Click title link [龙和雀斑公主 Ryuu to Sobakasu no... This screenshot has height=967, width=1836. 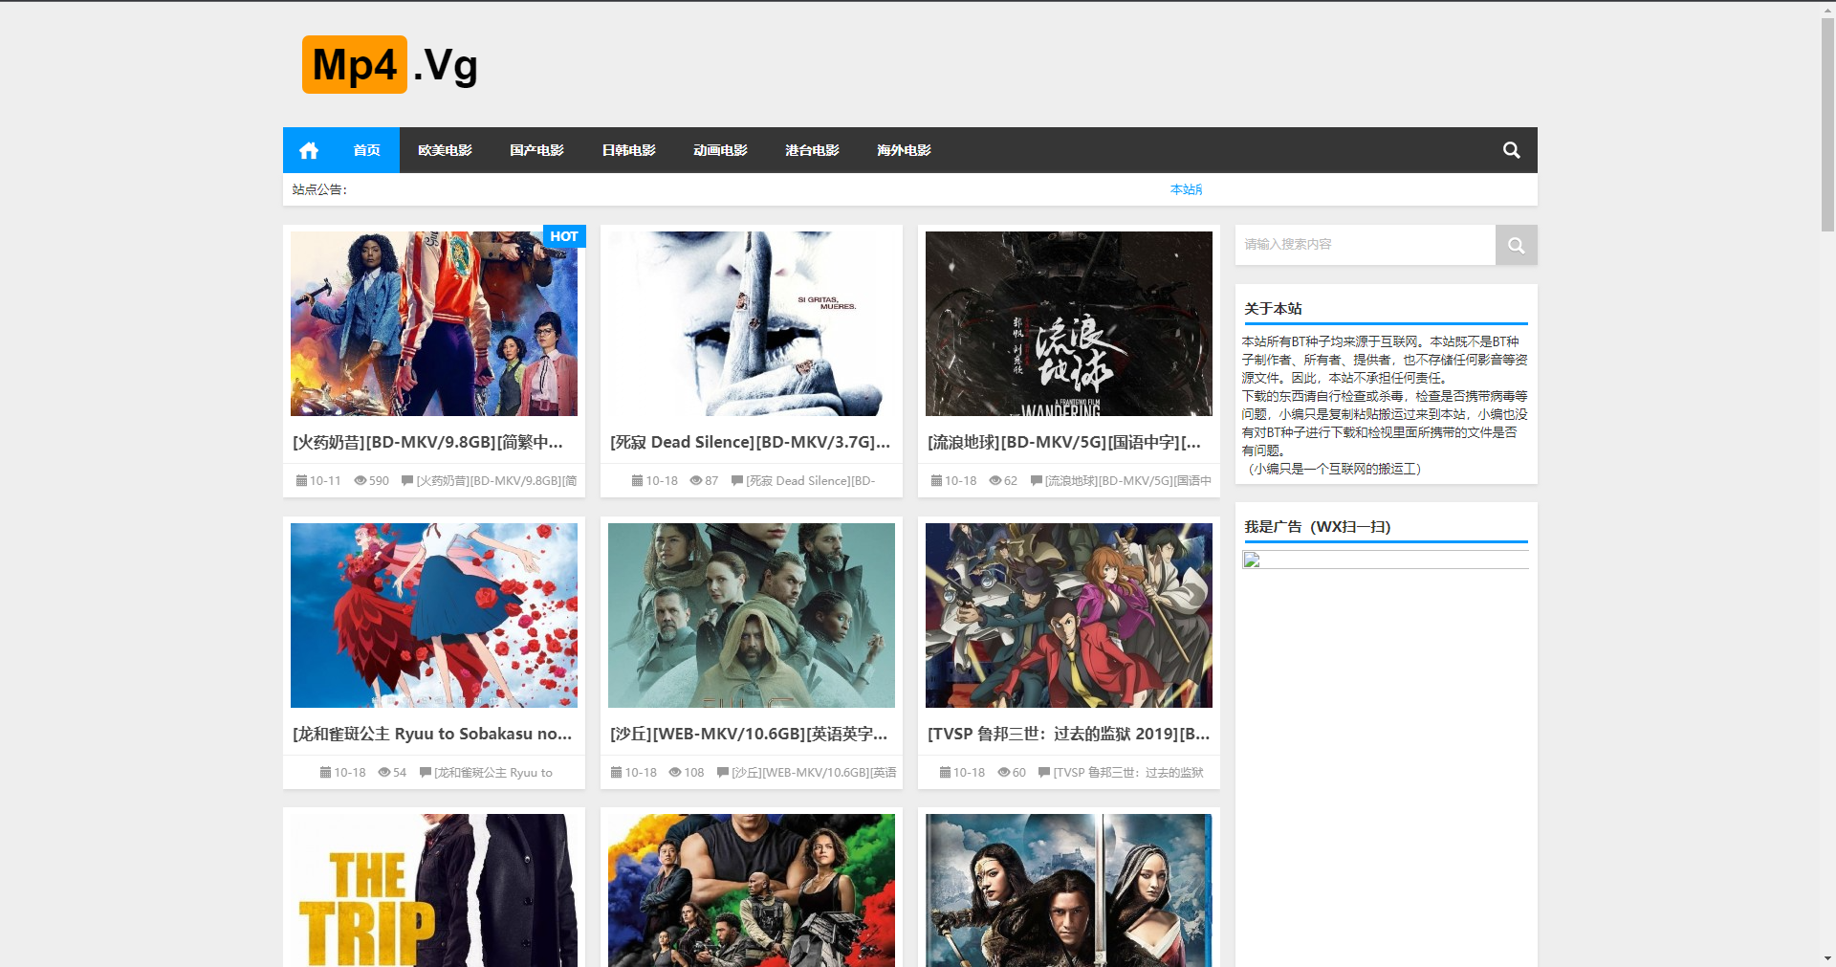(x=432, y=734)
